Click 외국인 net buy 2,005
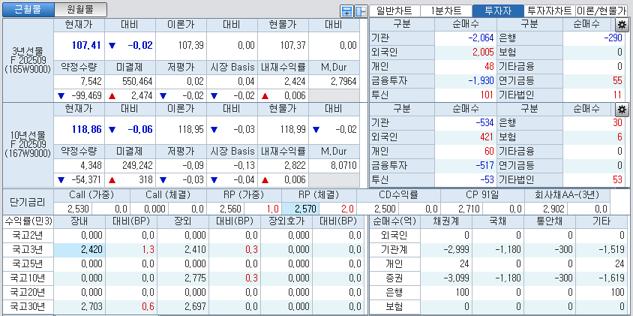The height and width of the screenshot is (316, 633). click(x=482, y=52)
